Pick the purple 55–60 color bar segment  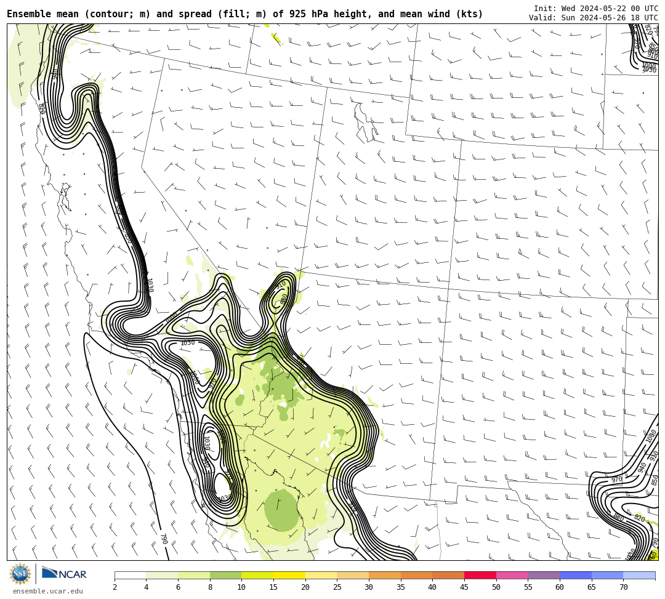tap(544, 576)
